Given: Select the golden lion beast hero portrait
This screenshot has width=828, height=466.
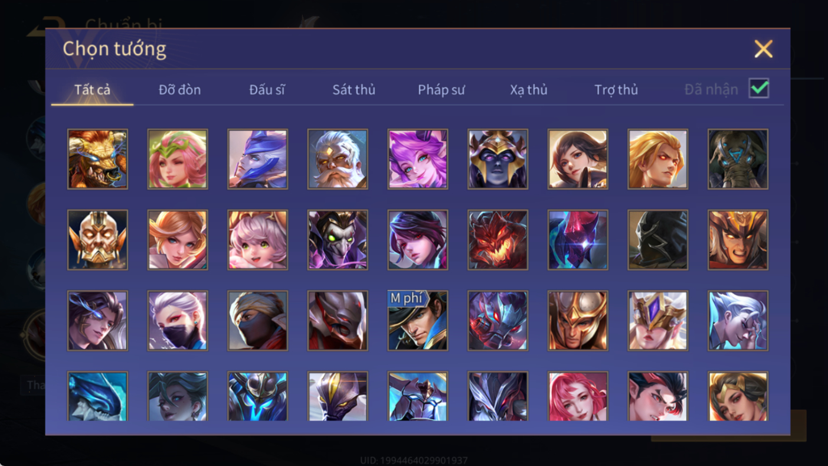Looking at the screenshot, I should coord(97,159).
